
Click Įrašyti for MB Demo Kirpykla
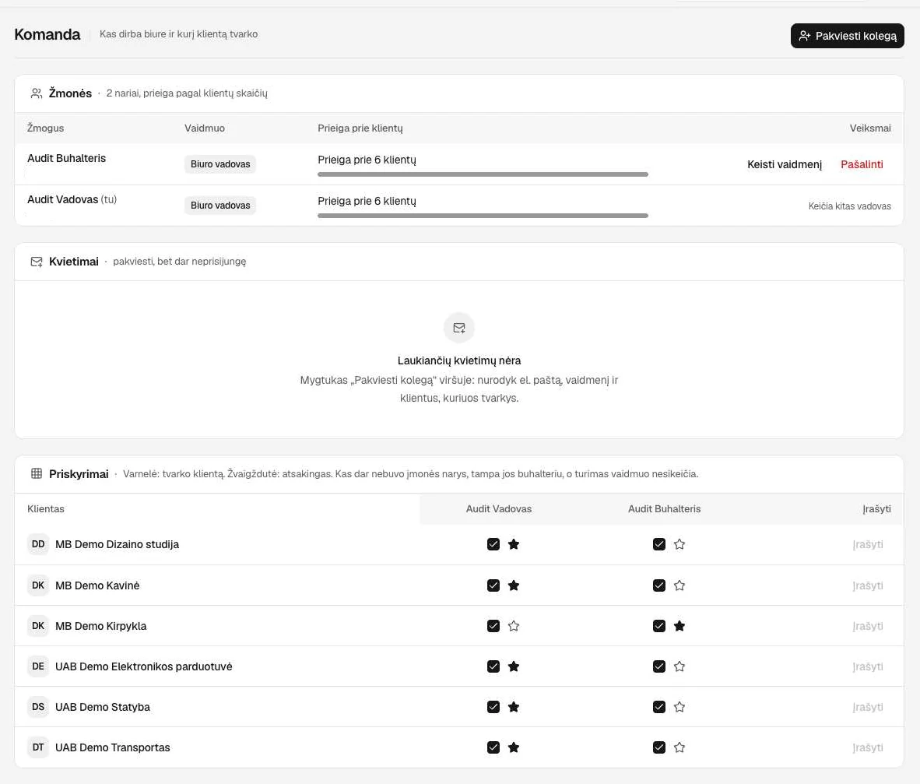point(868,625)
